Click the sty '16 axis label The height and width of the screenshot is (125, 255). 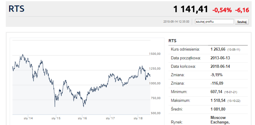(x=83, y=119)
